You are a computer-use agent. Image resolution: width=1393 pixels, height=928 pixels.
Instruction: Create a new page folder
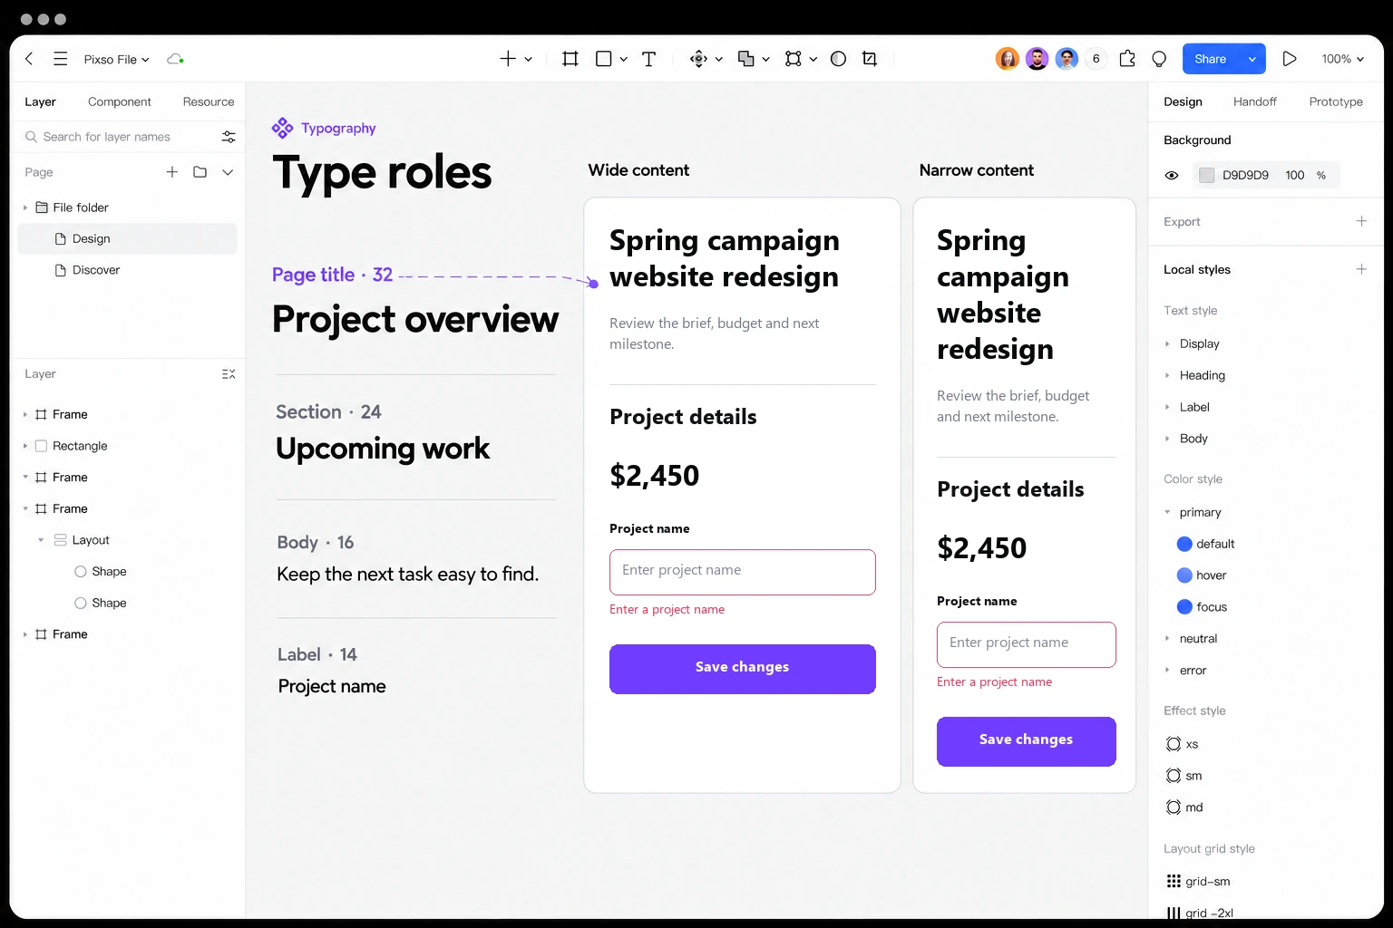pos(200,172)
